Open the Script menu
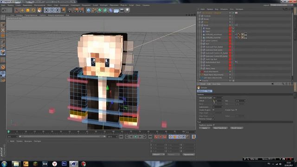 click(x=131, y=5)
